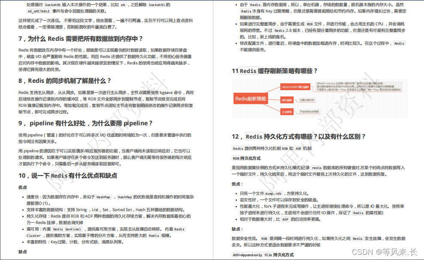
Task: Click the "设置过期时间" mind map label
Action: pos(307,100)
